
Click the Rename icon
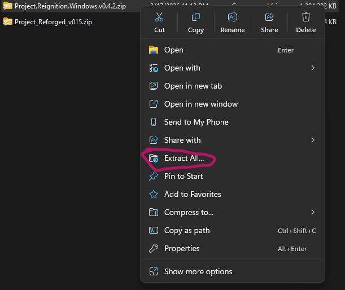click(x=233, y=17)
